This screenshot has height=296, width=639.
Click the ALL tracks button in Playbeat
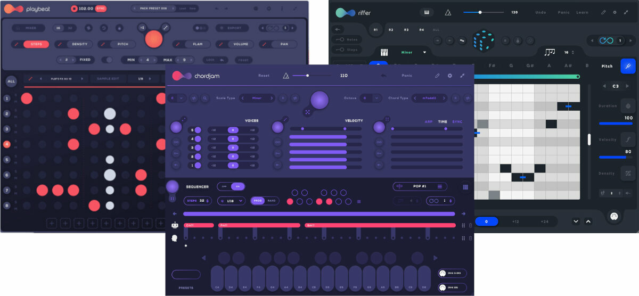(11, 81)
